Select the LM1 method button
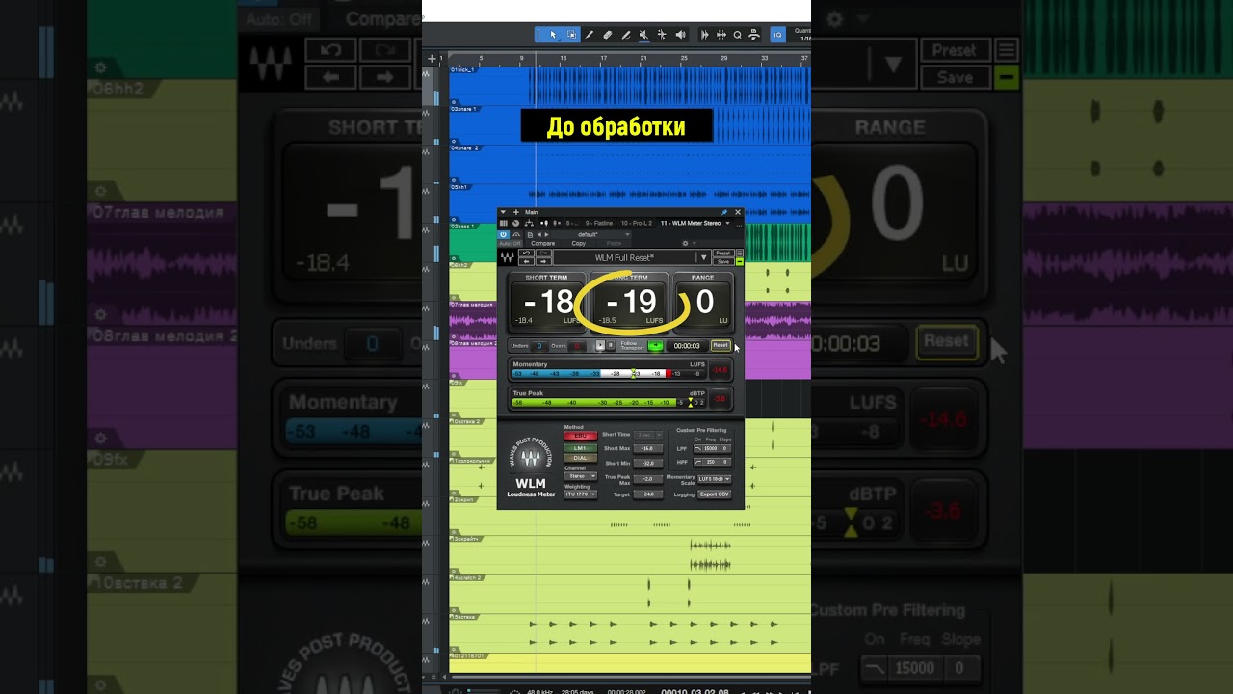 [x=581, y=448]
